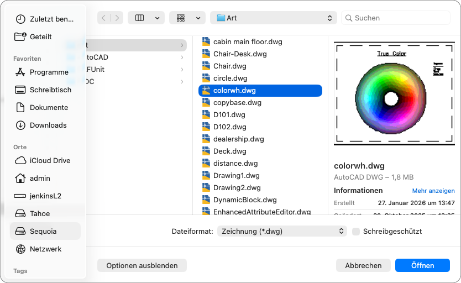Click the Mehr anzeigen link

point(433,191)
